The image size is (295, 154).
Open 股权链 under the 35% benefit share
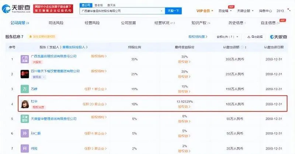point(184,62)
